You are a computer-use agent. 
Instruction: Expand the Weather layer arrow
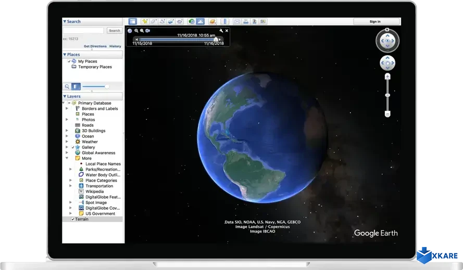coord(67,142)
